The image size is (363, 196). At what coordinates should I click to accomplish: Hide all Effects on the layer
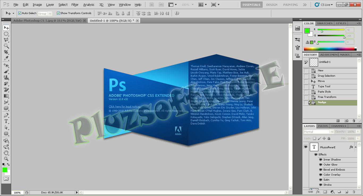(x=316, y=154)
